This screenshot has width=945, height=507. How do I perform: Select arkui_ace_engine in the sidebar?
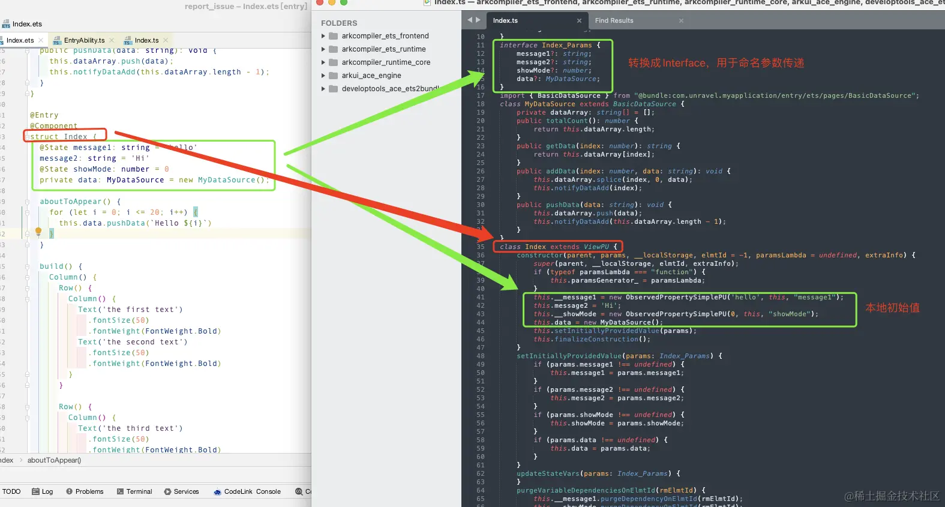pyautogui.click(x=371, y=76)
